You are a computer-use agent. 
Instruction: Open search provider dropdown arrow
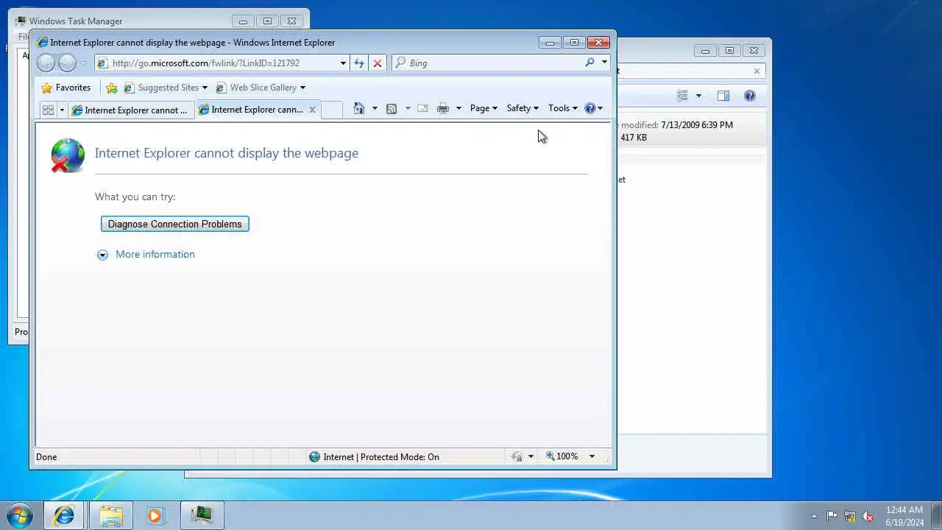(604, 63)
